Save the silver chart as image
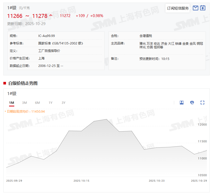 [x=182, y=103]
